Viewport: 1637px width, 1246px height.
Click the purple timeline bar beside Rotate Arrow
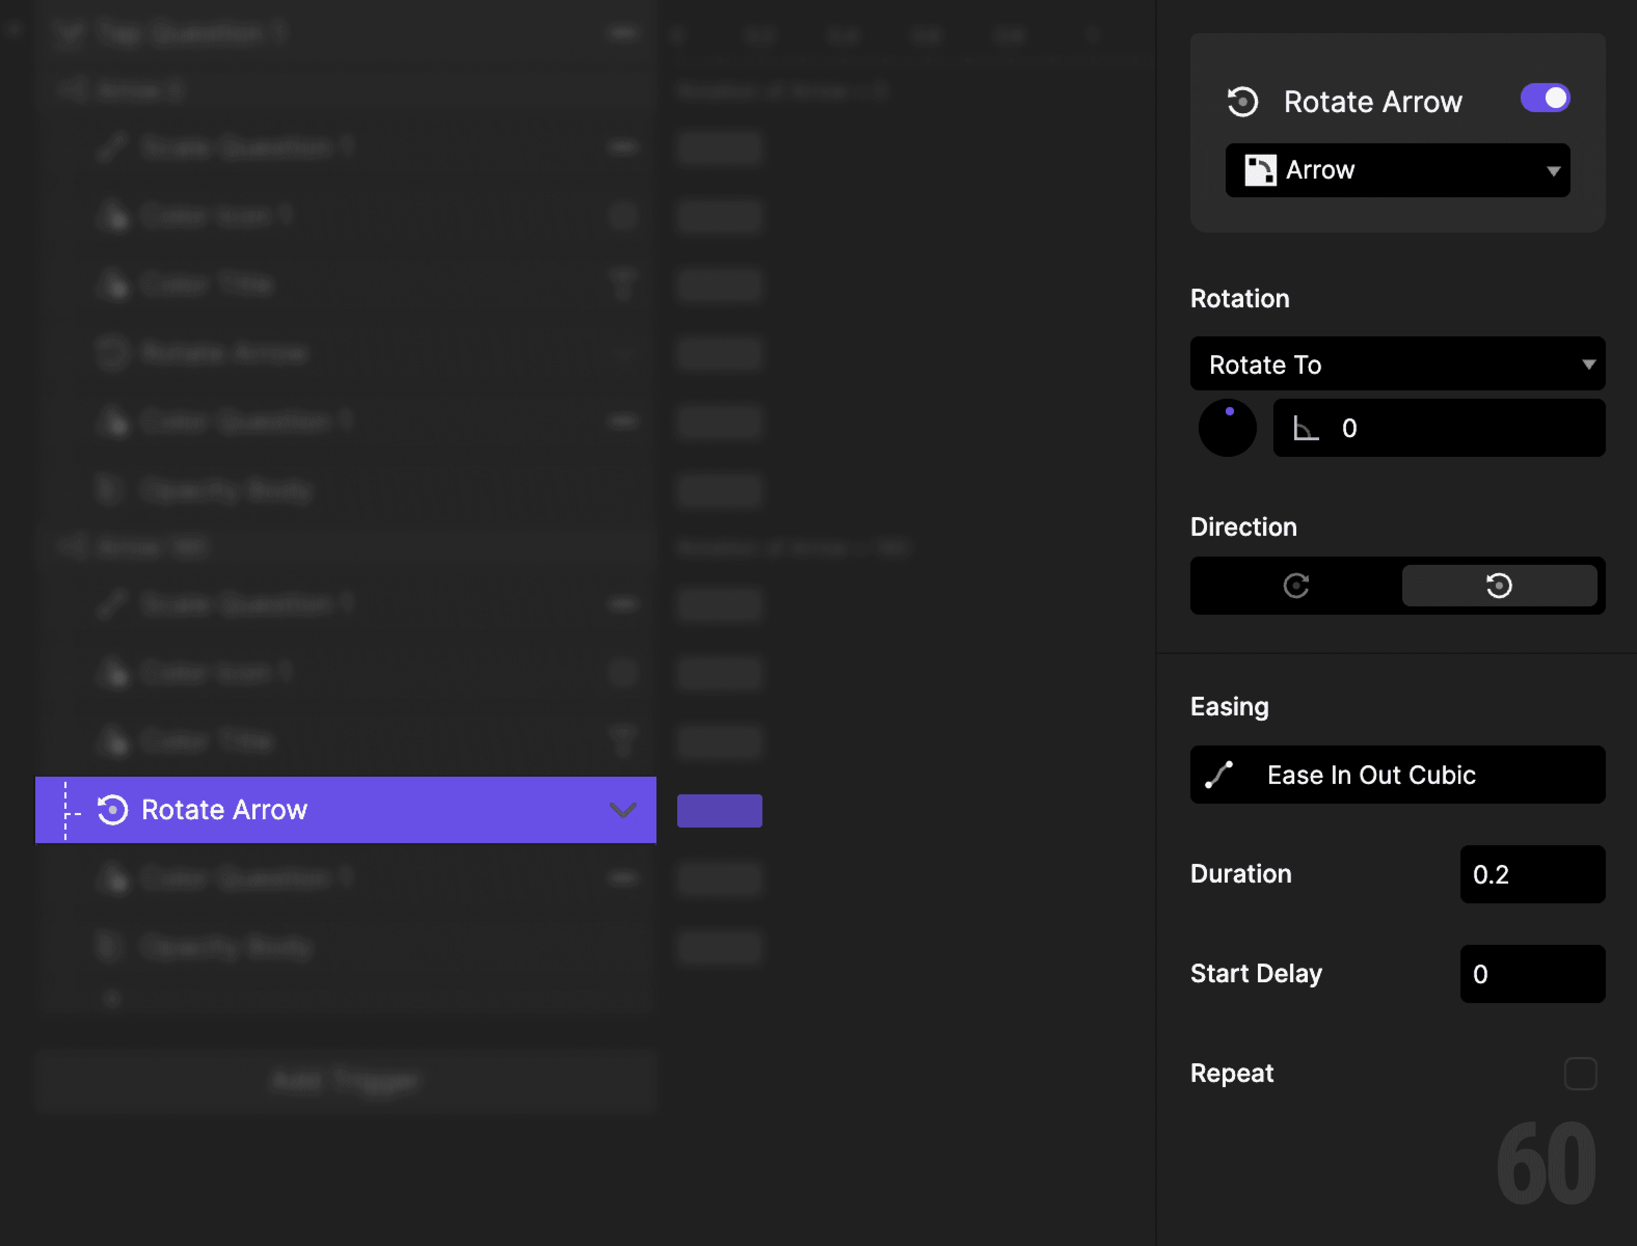click(x=719, y=810)
